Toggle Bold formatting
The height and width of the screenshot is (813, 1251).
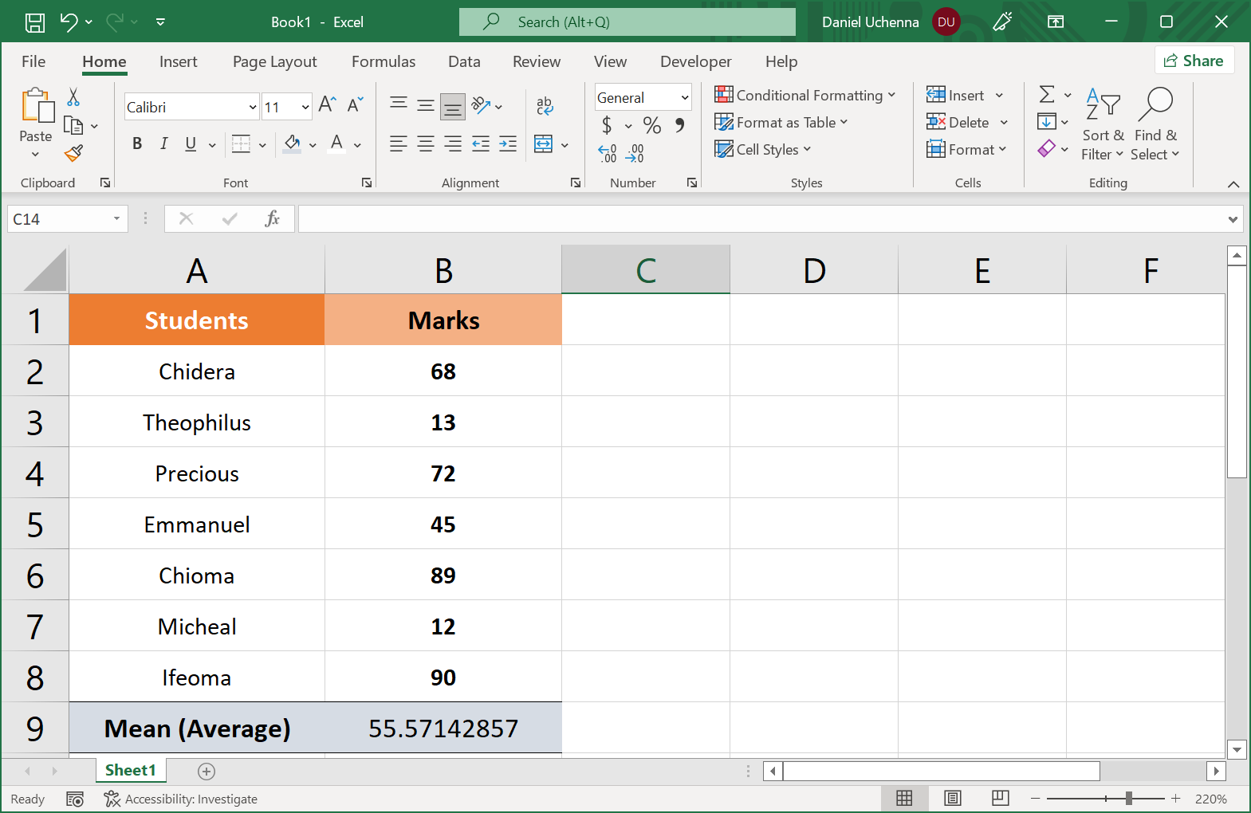tap(137, 143)
